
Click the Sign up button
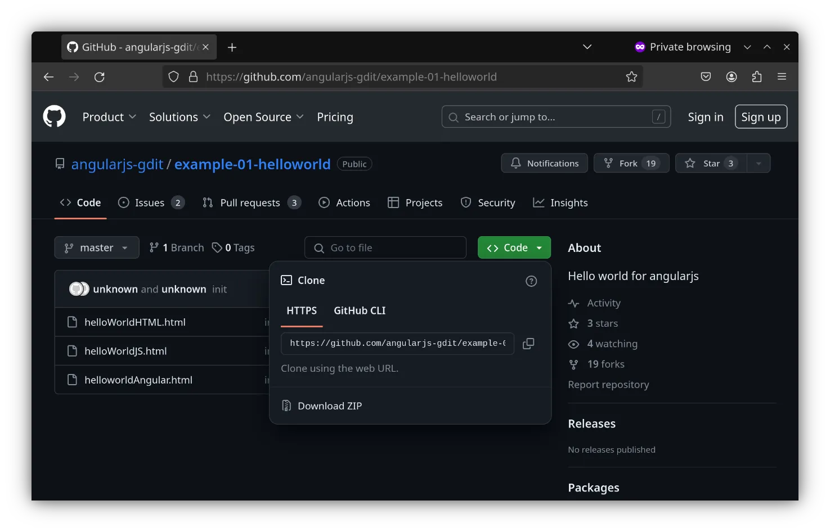tap(761, 117)
